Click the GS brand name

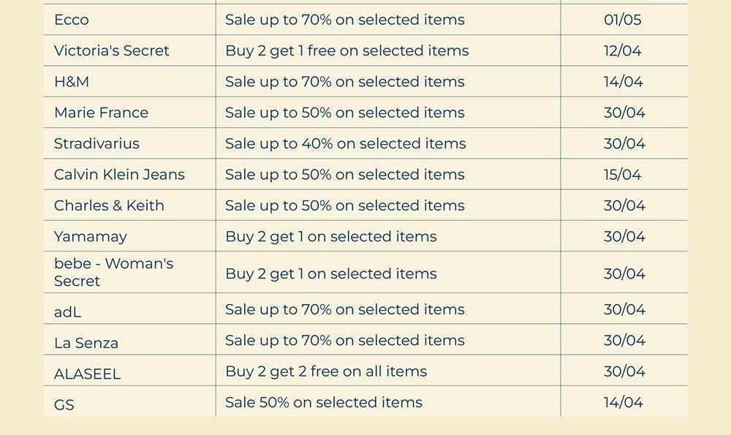[64, 405]
